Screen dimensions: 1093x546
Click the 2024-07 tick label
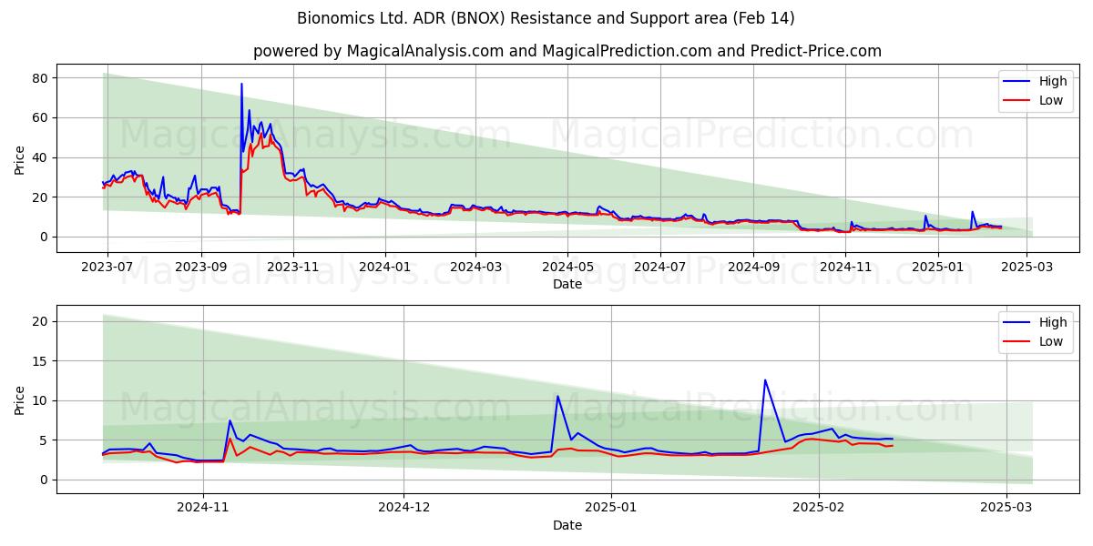point(660,266)
